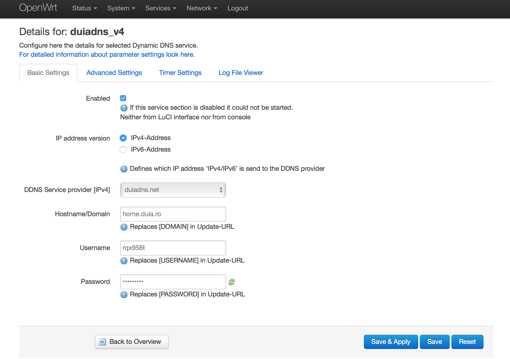Click the 'Username' field label
The height and width of the screenshot is (359, 510).
point(95,248)
